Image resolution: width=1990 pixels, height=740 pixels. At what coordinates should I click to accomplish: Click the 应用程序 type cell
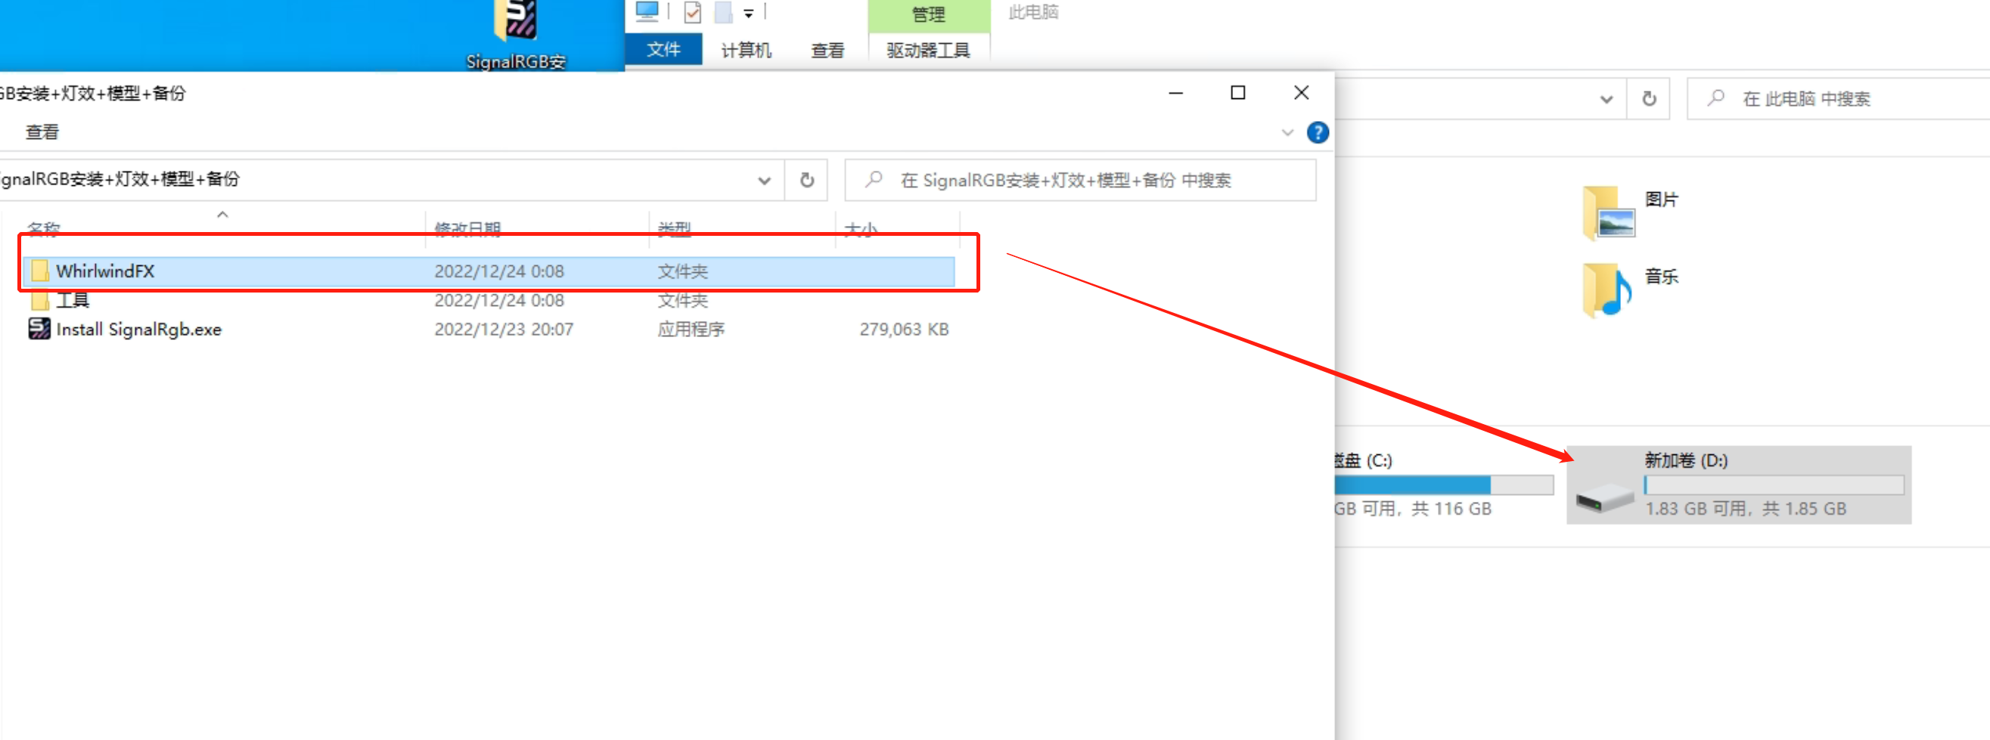[x=691, y=330]
